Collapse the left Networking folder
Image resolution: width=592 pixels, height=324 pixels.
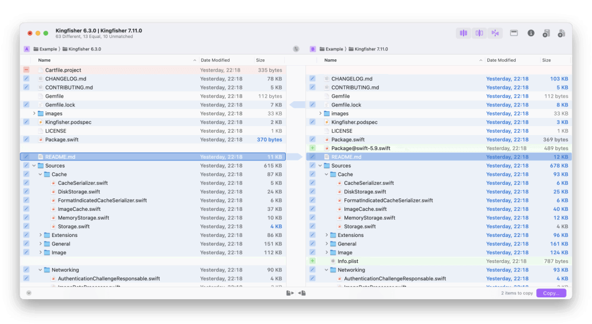coord(40,270)
